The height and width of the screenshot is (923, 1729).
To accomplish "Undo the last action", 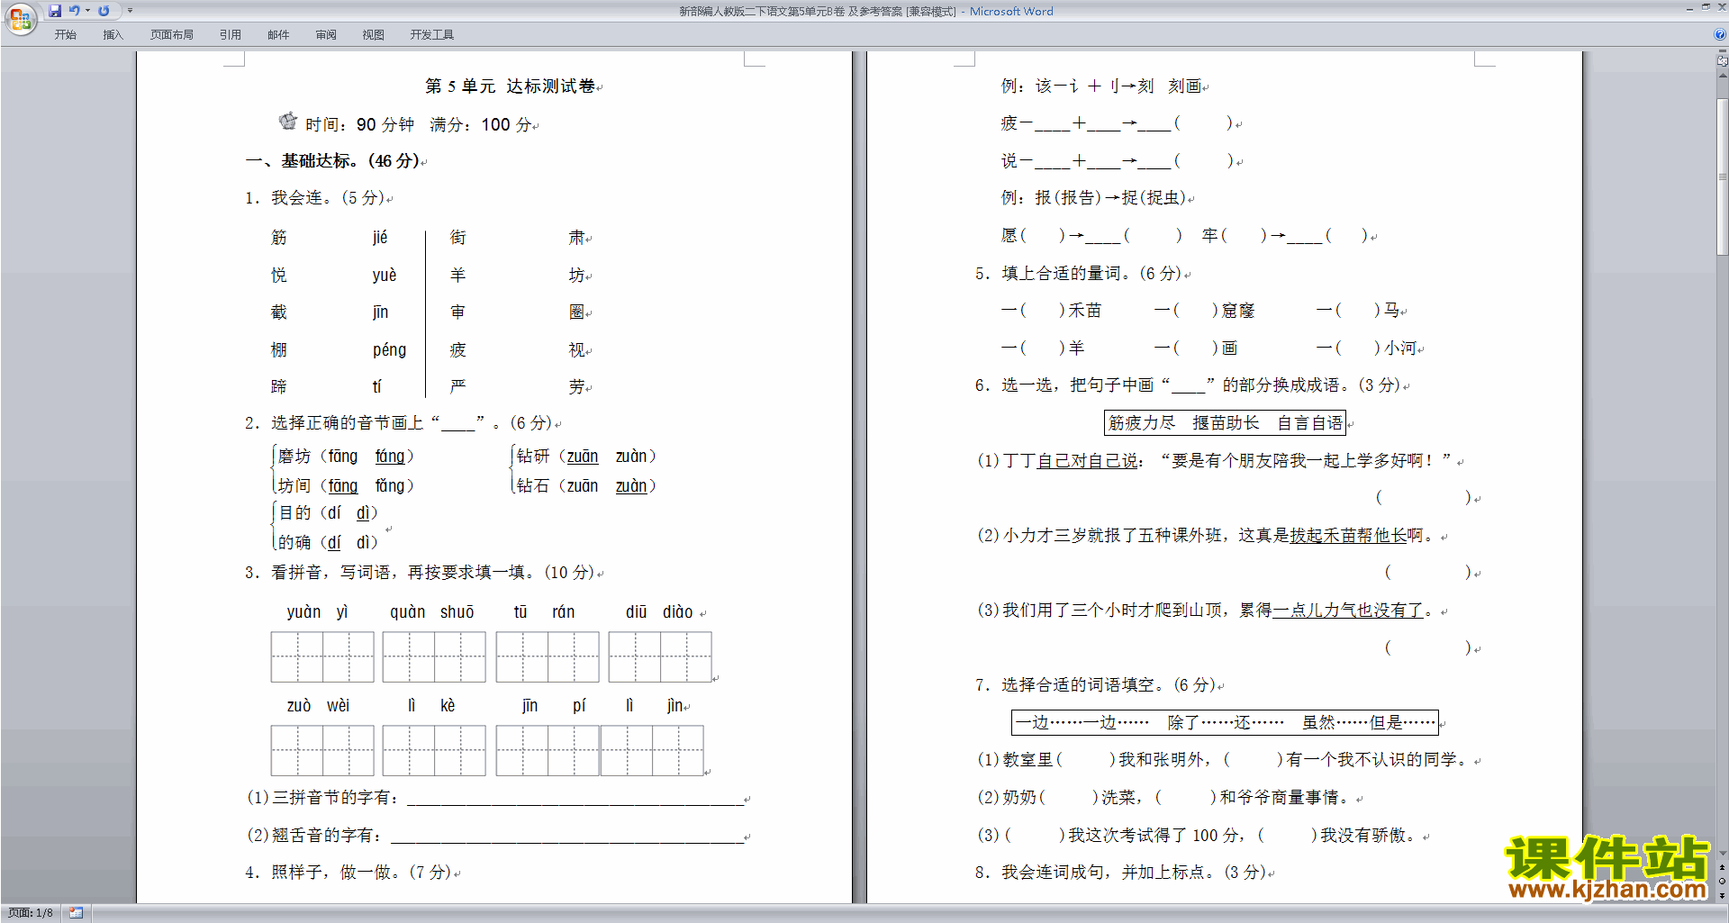I will [x=74, y=11].
